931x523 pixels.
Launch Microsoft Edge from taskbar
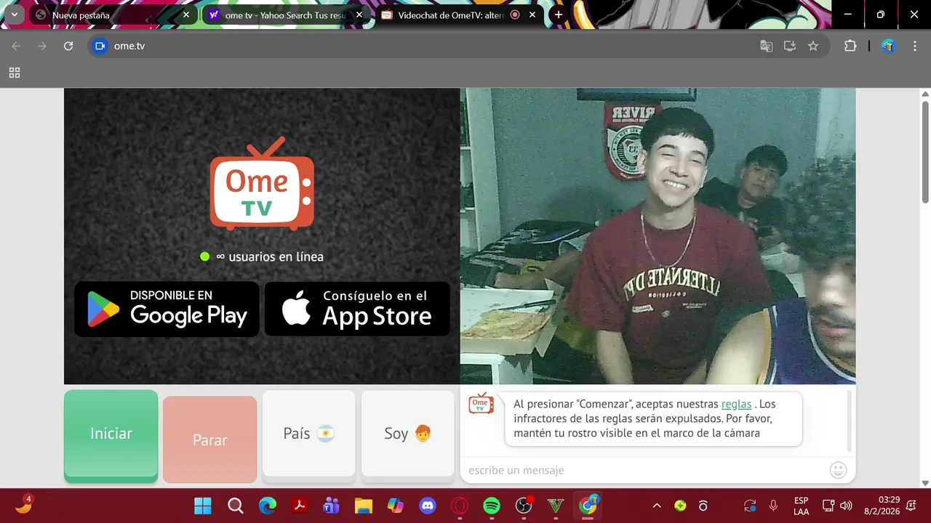click(x=268, y=506)
